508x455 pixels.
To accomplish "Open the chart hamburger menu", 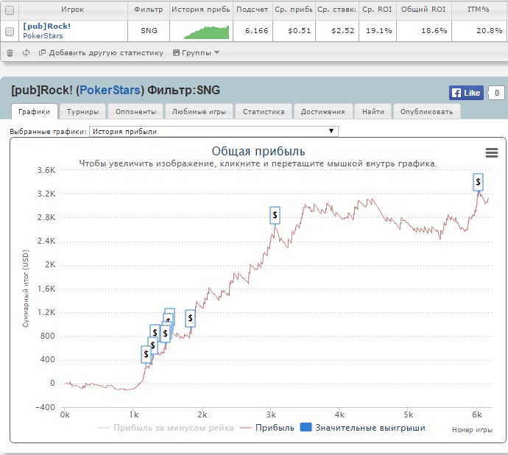I will pos(492,152).
